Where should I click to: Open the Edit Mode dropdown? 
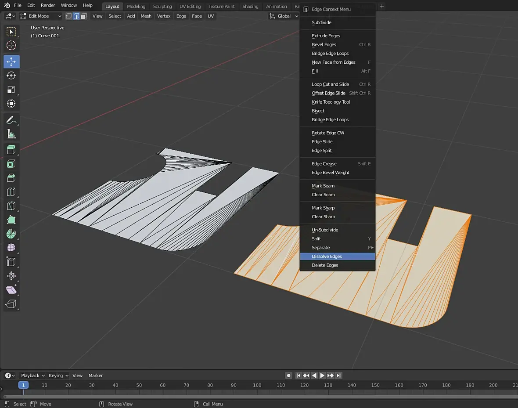pos(41,16)
